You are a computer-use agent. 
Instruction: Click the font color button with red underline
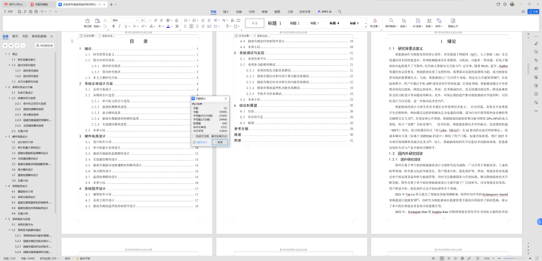168,25
